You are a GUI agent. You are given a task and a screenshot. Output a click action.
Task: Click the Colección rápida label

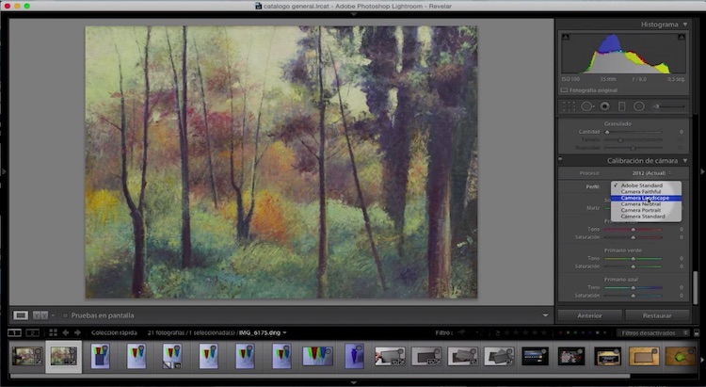click(114, 333)
